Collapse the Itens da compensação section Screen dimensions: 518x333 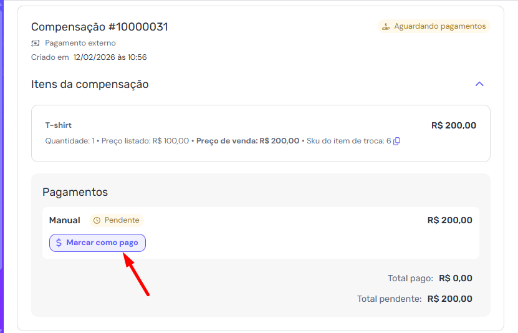(479, 84)
